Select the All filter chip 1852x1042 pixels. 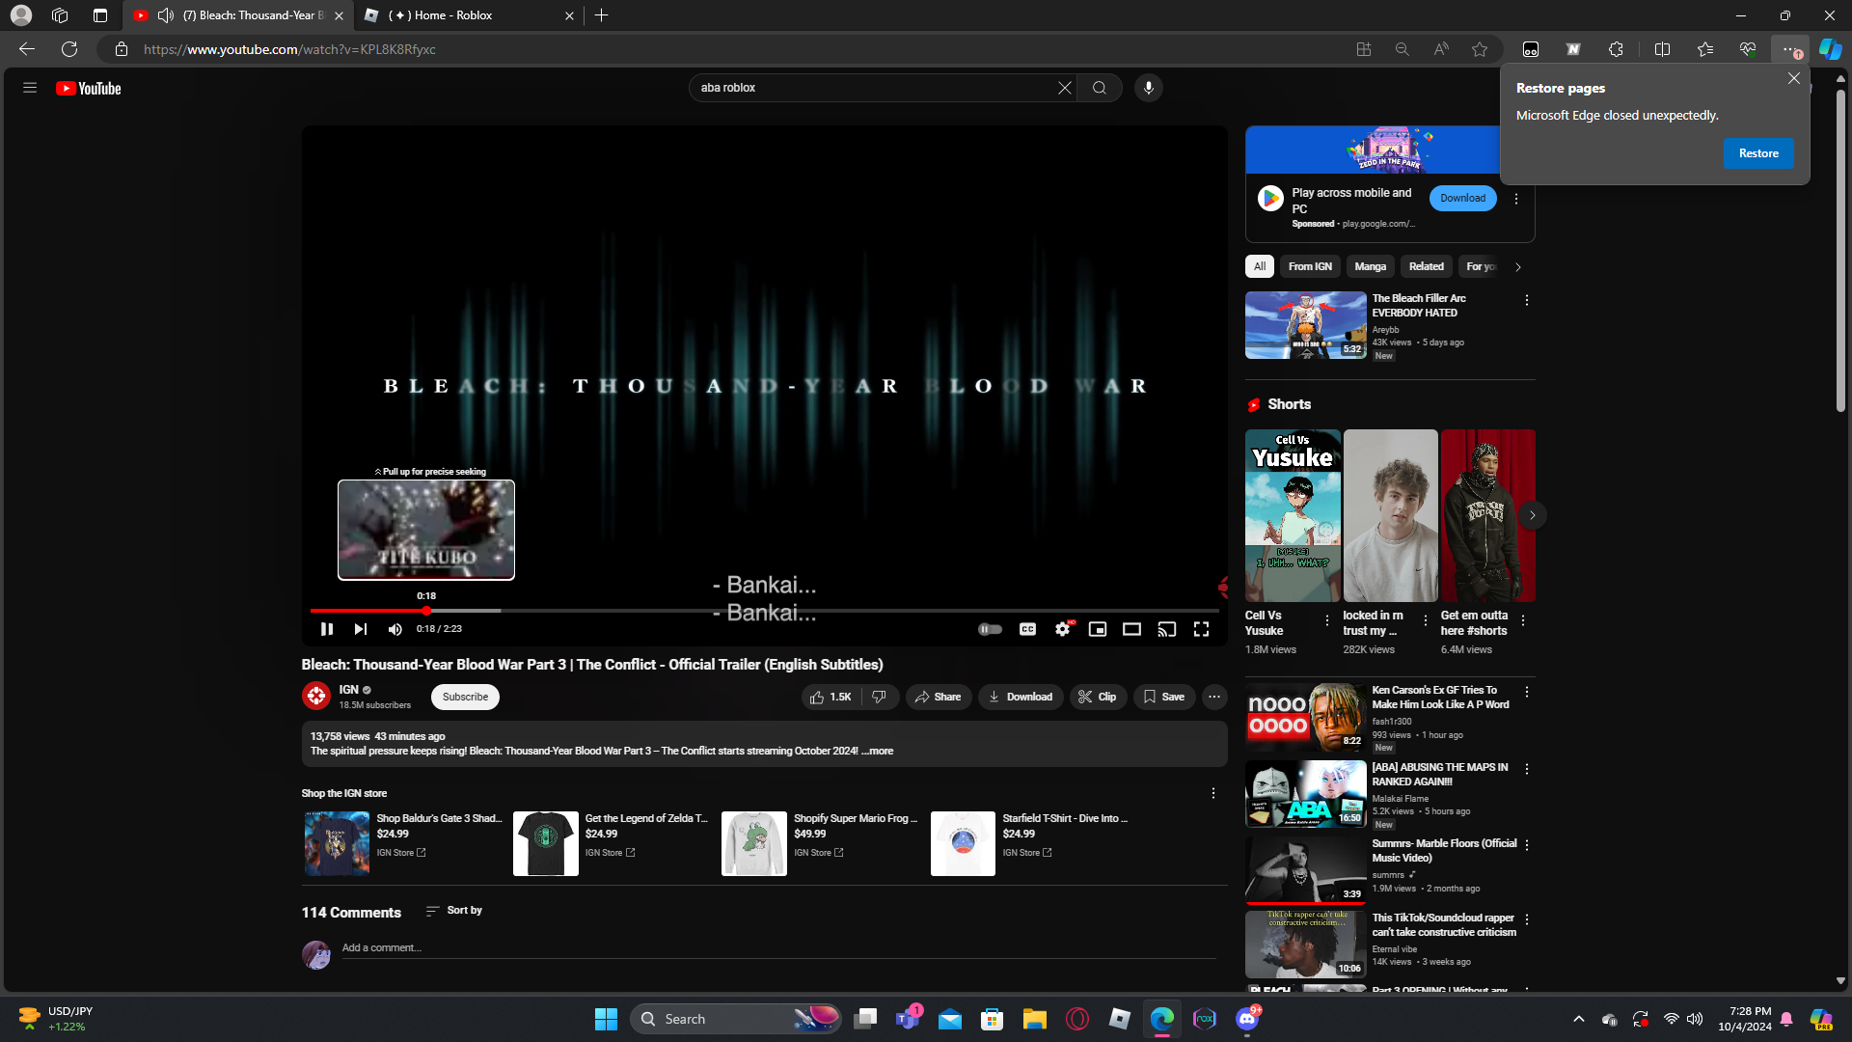[x=1260, y=266]
